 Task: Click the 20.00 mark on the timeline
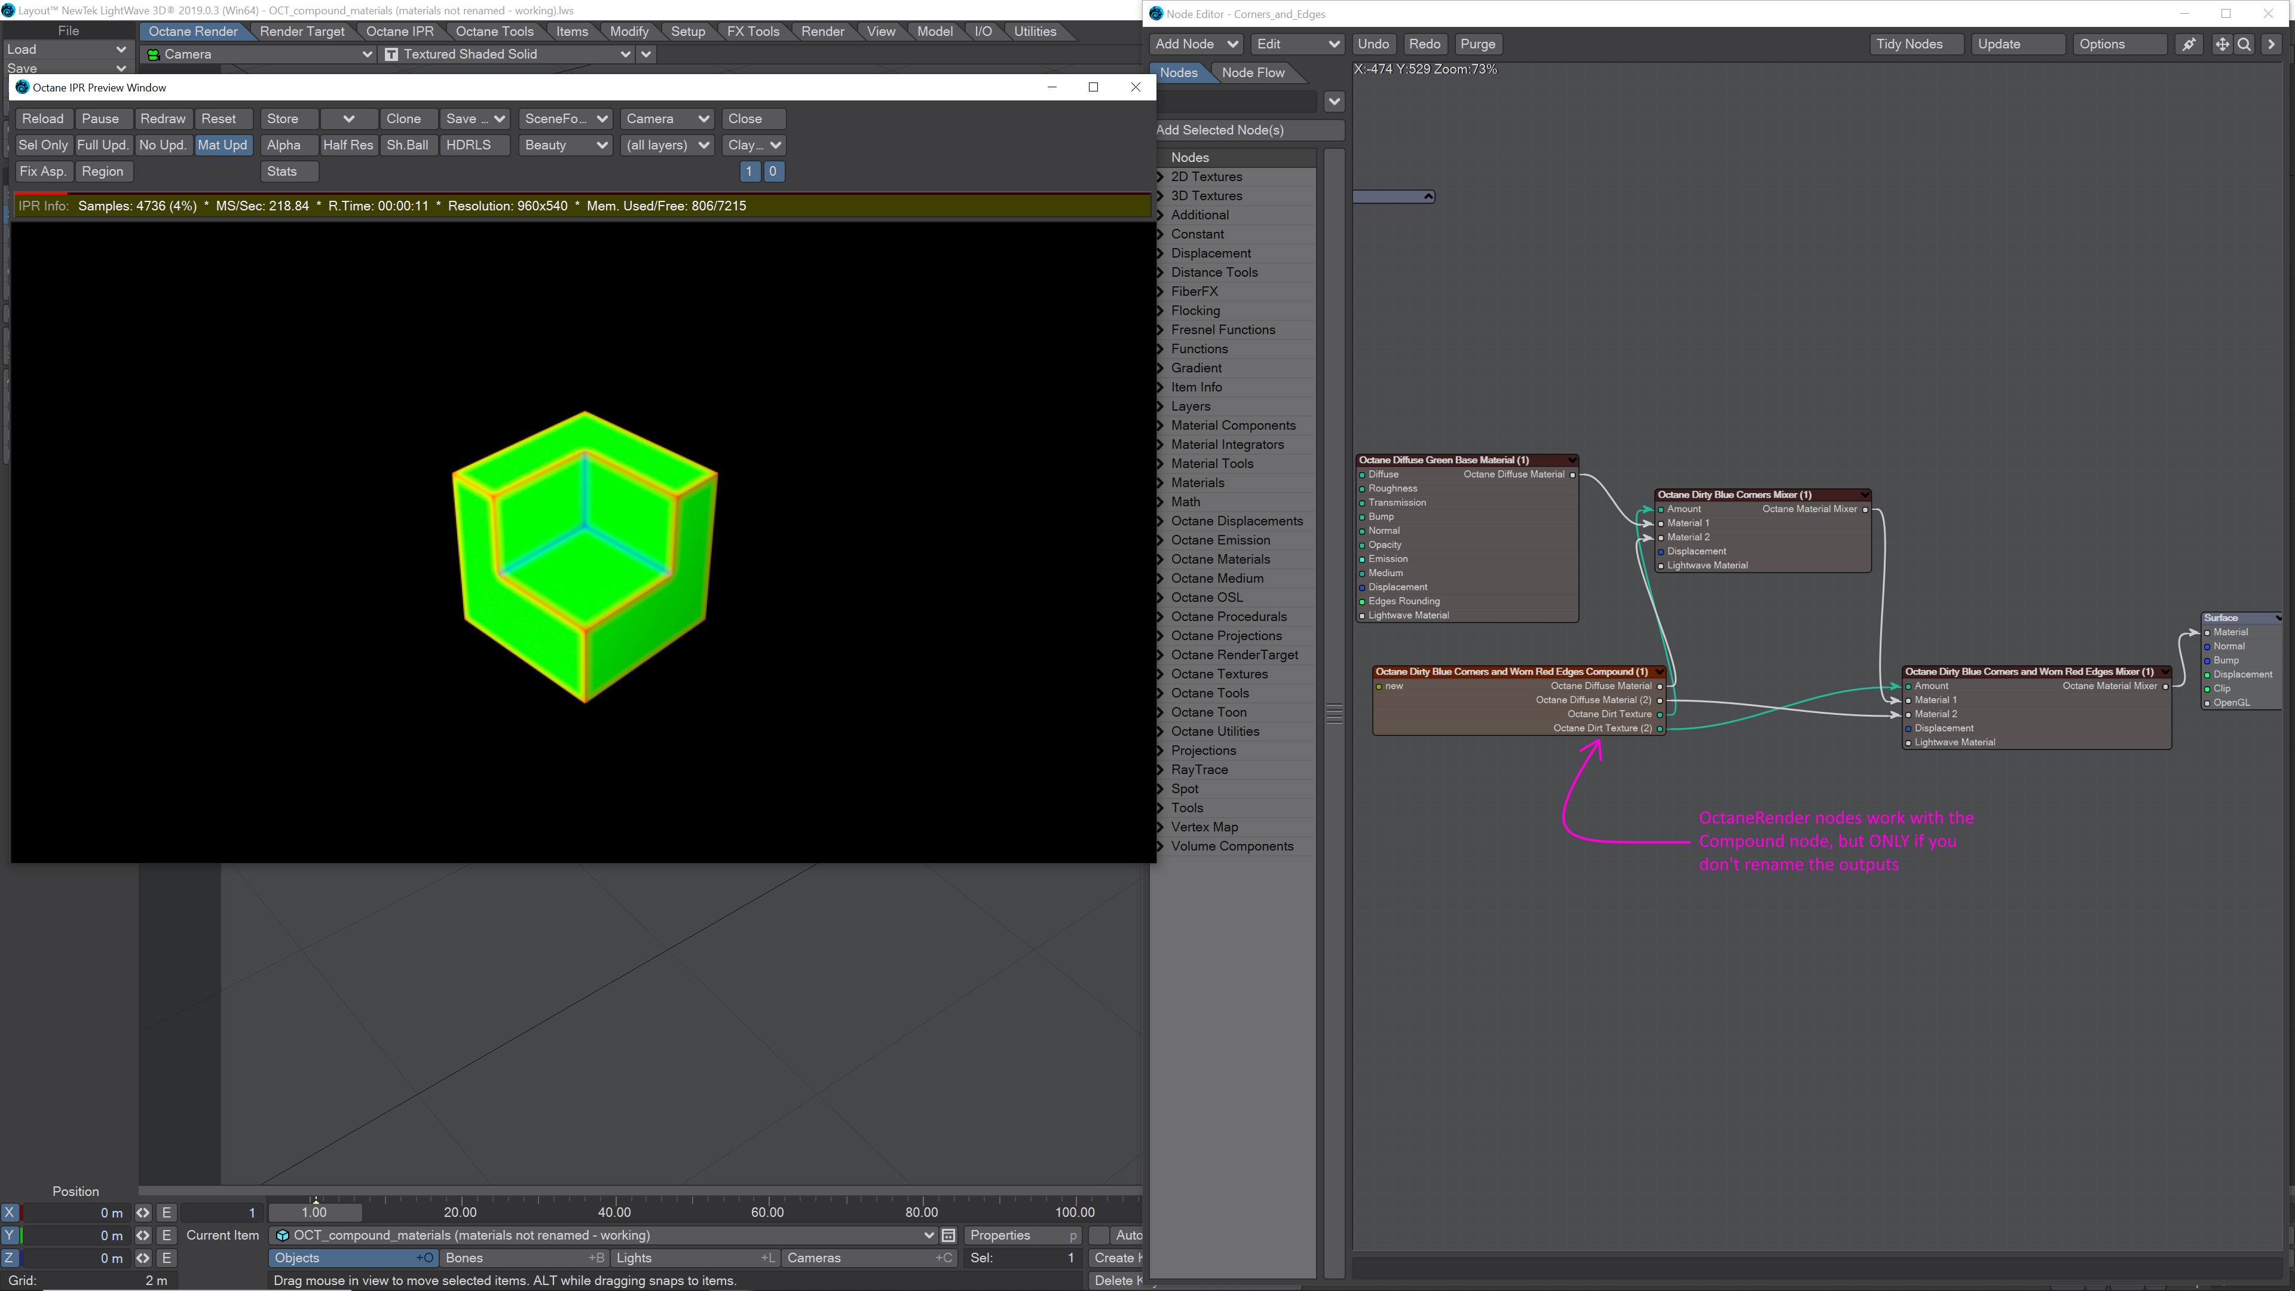[x=460, y=1212]
